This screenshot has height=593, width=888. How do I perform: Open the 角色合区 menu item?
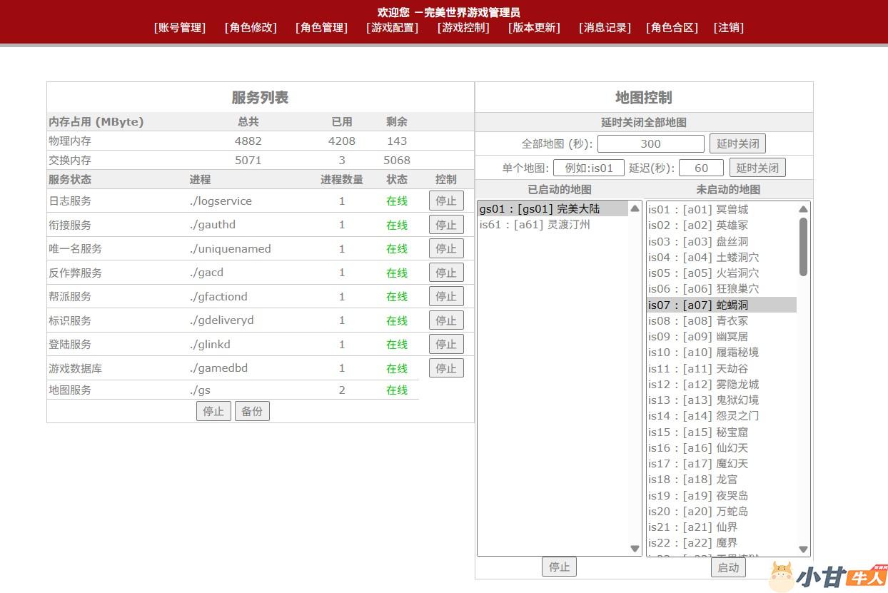click(672, 28)
